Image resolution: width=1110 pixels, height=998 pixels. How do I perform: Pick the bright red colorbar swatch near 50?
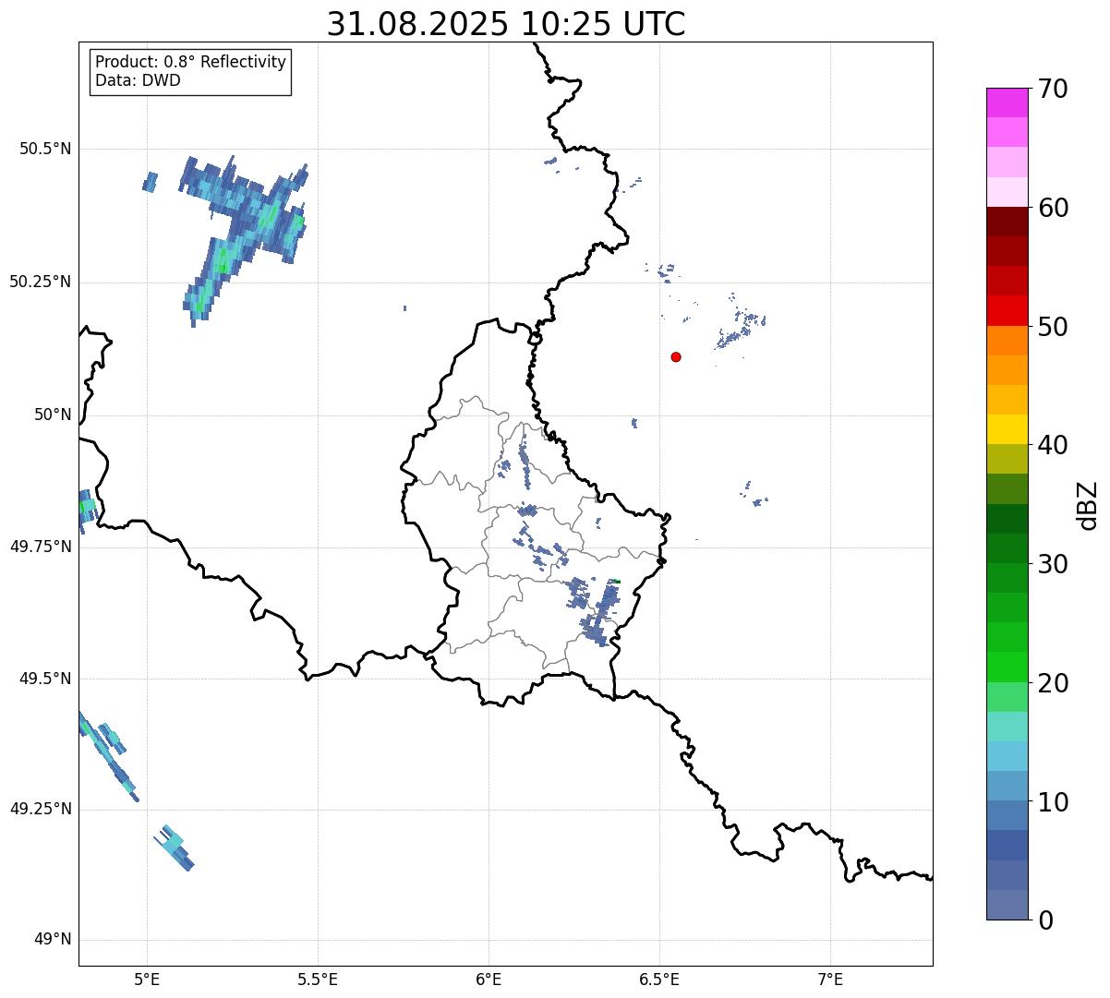[x=1007, y=311]
